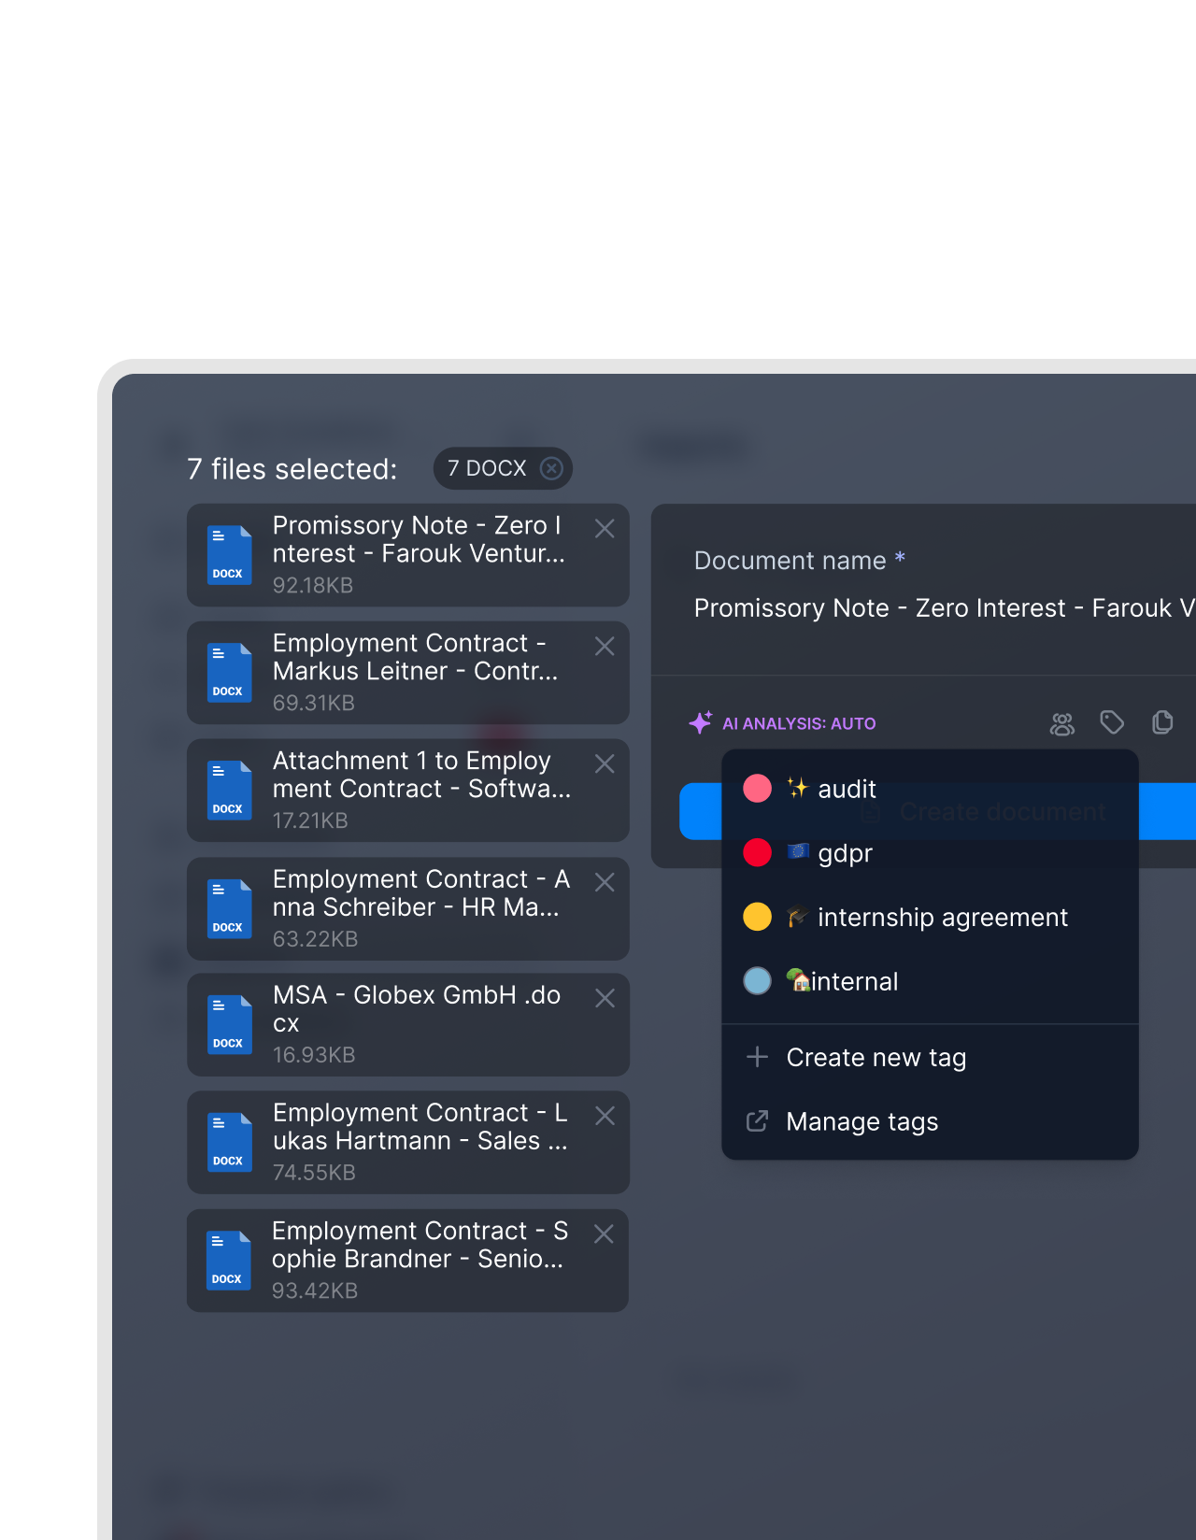Click the 17.21KB file size
This screenshot has height=1540, width=1196.
310,820
